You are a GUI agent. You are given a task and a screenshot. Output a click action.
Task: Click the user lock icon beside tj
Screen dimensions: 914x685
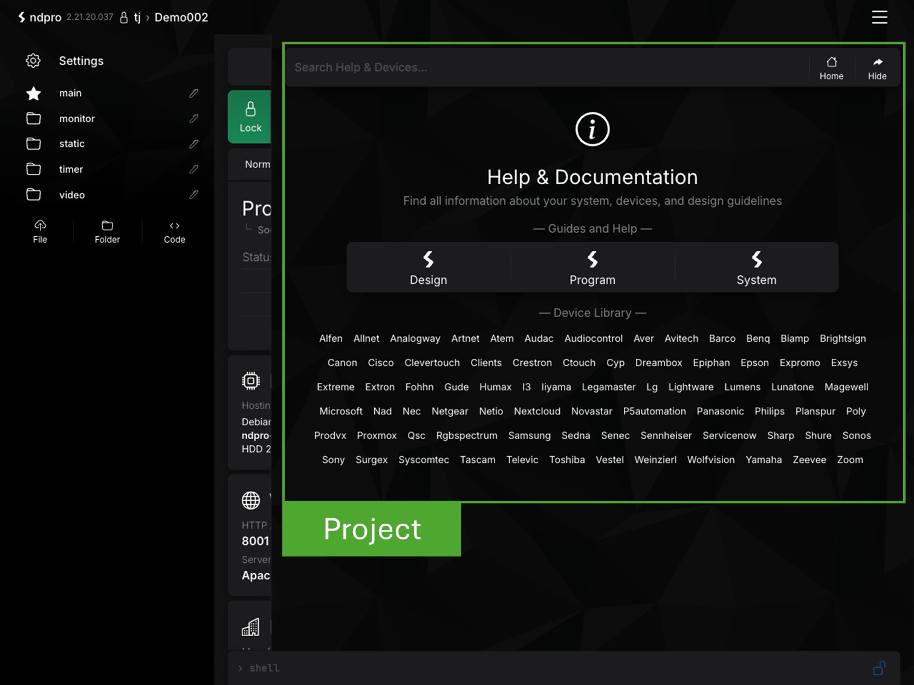124,18
